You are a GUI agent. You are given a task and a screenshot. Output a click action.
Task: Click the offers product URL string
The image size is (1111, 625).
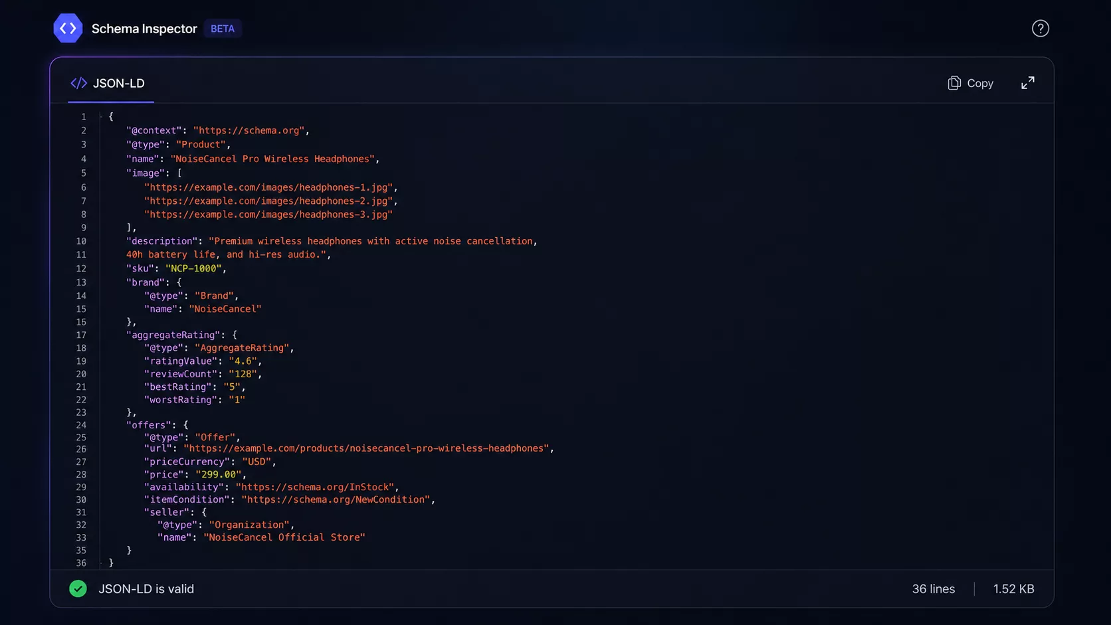pos(366,448)
